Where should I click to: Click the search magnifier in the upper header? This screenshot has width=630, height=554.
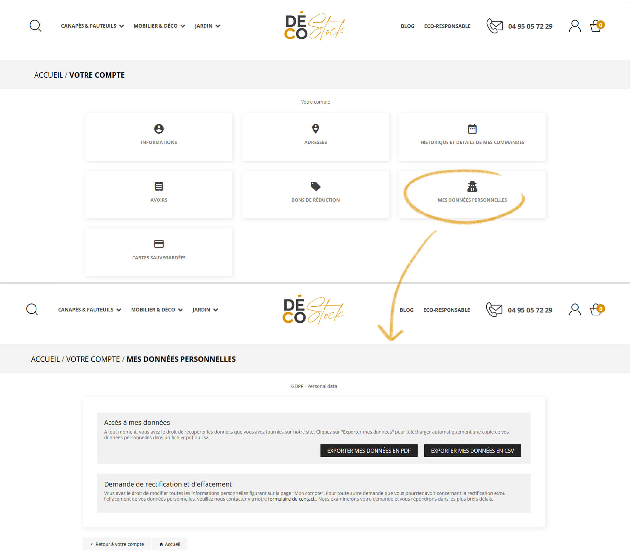coord(35,26)
